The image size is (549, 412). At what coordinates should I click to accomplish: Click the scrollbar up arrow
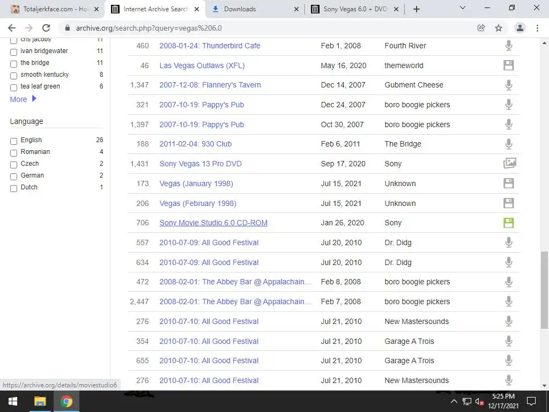click(544, 43)
